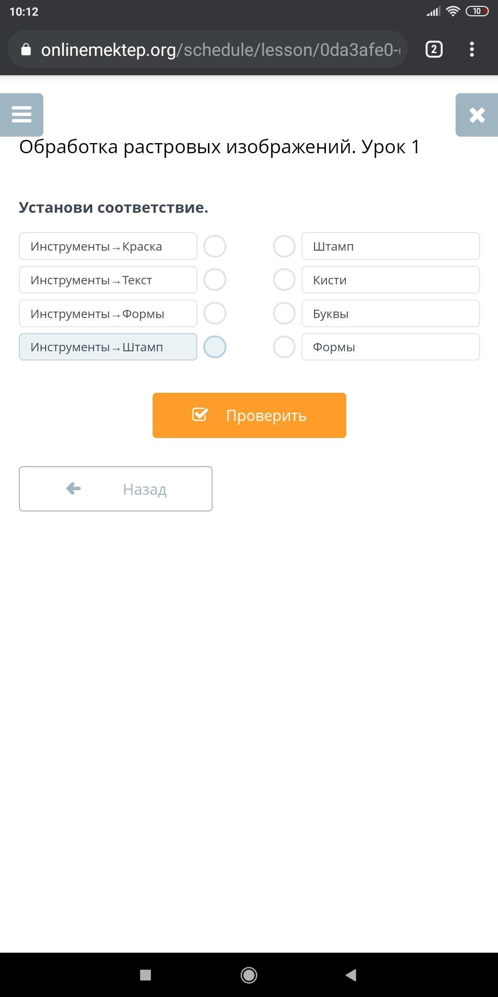This screenshot has height=997, width=498.
Task: Select the radio beside the Буквы answer
Action: coord(284,313)
